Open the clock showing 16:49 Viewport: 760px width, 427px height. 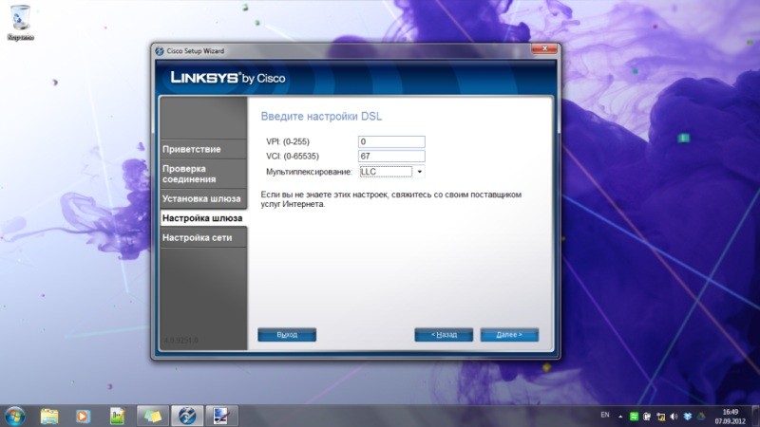pos(730,417)
